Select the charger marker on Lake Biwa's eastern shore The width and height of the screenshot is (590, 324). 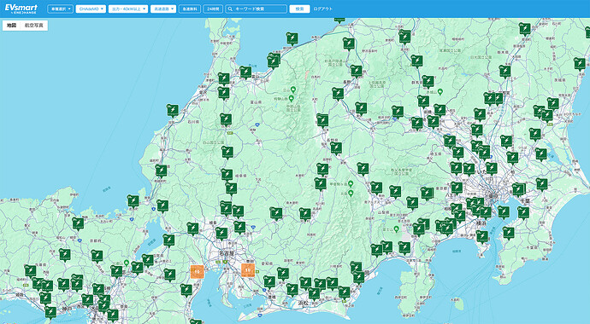pyautogui.click(x=168, y=240)
